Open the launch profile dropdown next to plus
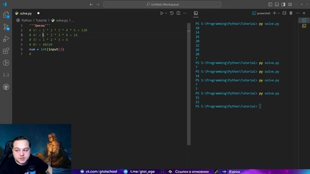 (279, 13)
